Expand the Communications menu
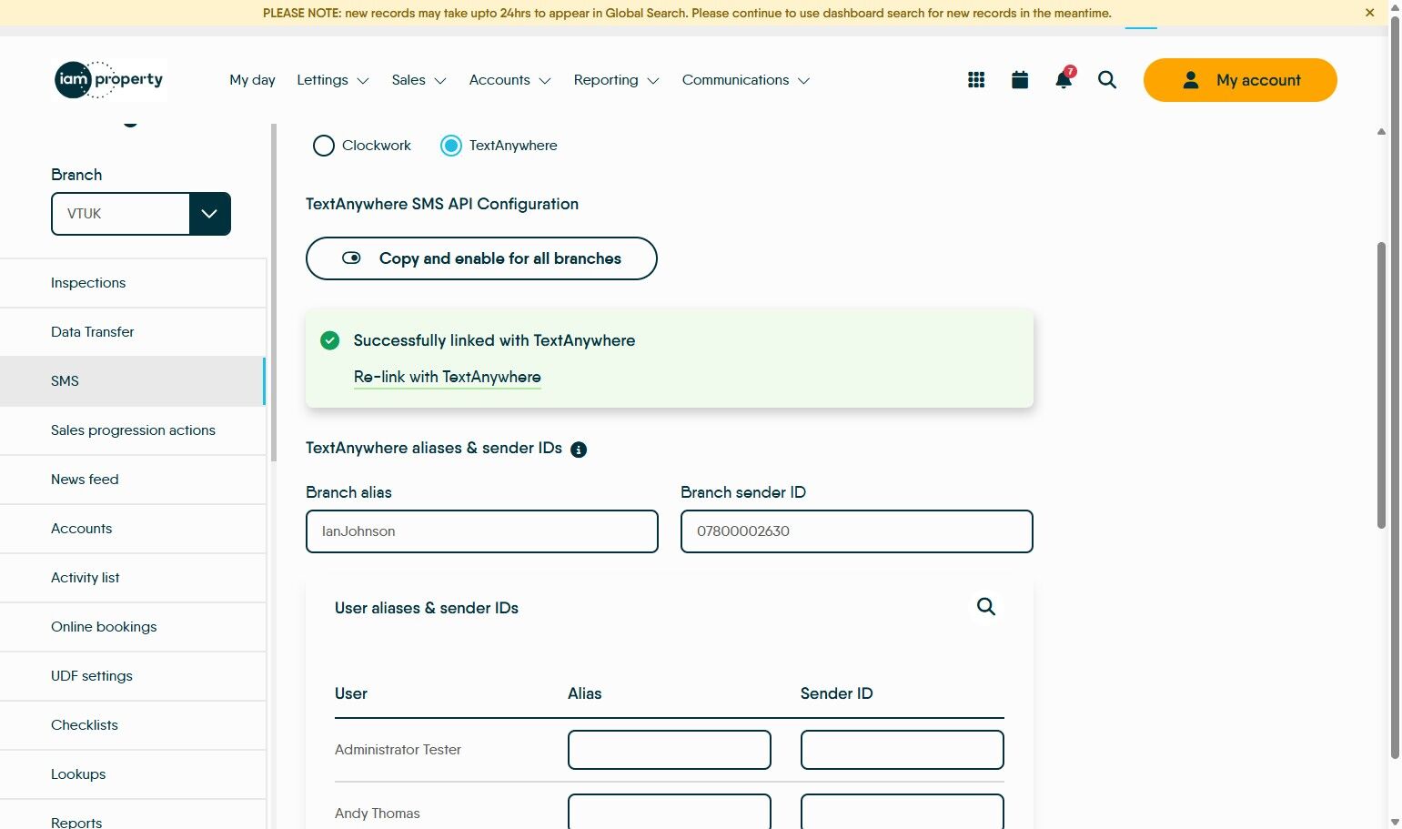Screen dimensions: 1402x829 pos(745,80)
